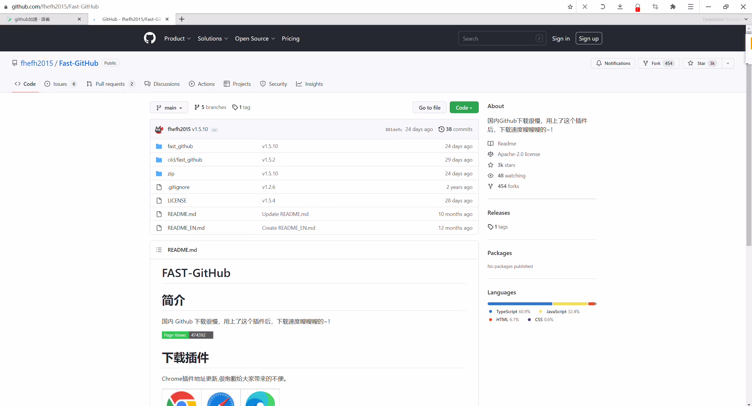
Task: Open the Open Source menu dropdown
Action: tap(255, 38)
